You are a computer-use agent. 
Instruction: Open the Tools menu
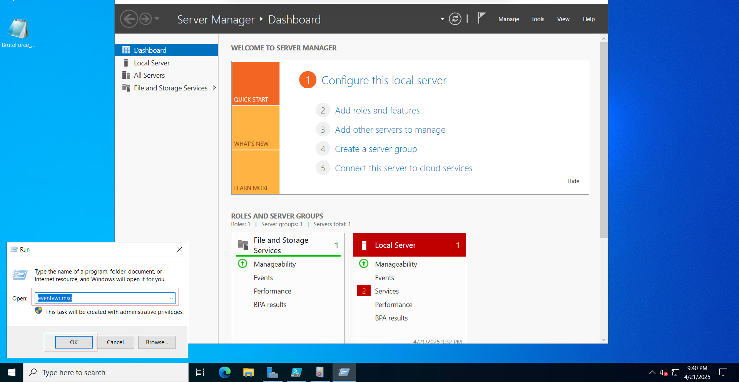point(538,19)
